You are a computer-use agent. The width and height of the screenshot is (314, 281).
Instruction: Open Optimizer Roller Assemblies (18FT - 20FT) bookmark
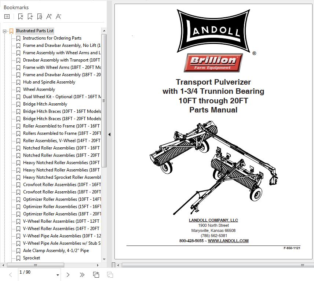pyautogui.click(x=62, y=214)
